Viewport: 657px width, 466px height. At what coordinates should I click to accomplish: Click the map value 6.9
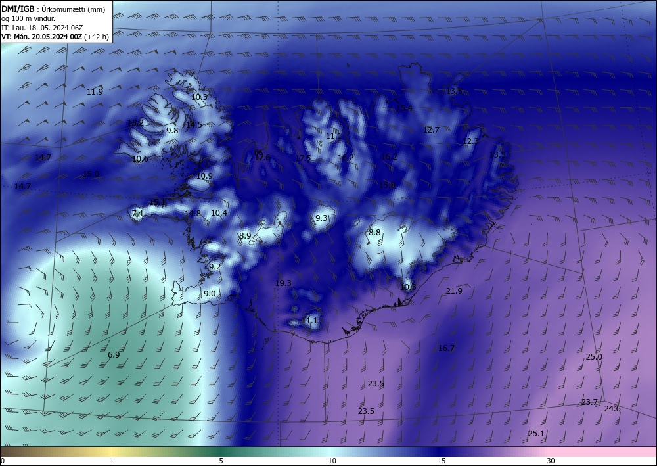click(x=114, y=355)
